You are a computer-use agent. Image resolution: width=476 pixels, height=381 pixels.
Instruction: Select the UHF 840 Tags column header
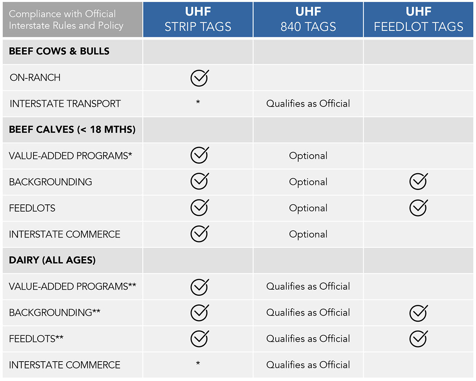(x=308, y=19)
